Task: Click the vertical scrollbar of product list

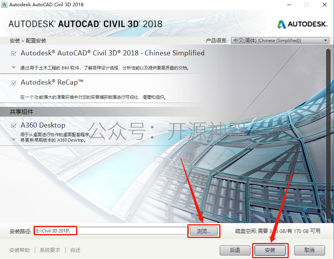Action: (x=328, y=134)
